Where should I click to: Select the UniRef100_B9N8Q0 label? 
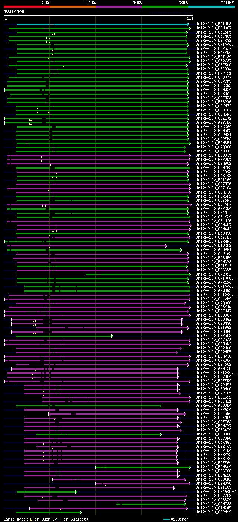pos(213,434)
